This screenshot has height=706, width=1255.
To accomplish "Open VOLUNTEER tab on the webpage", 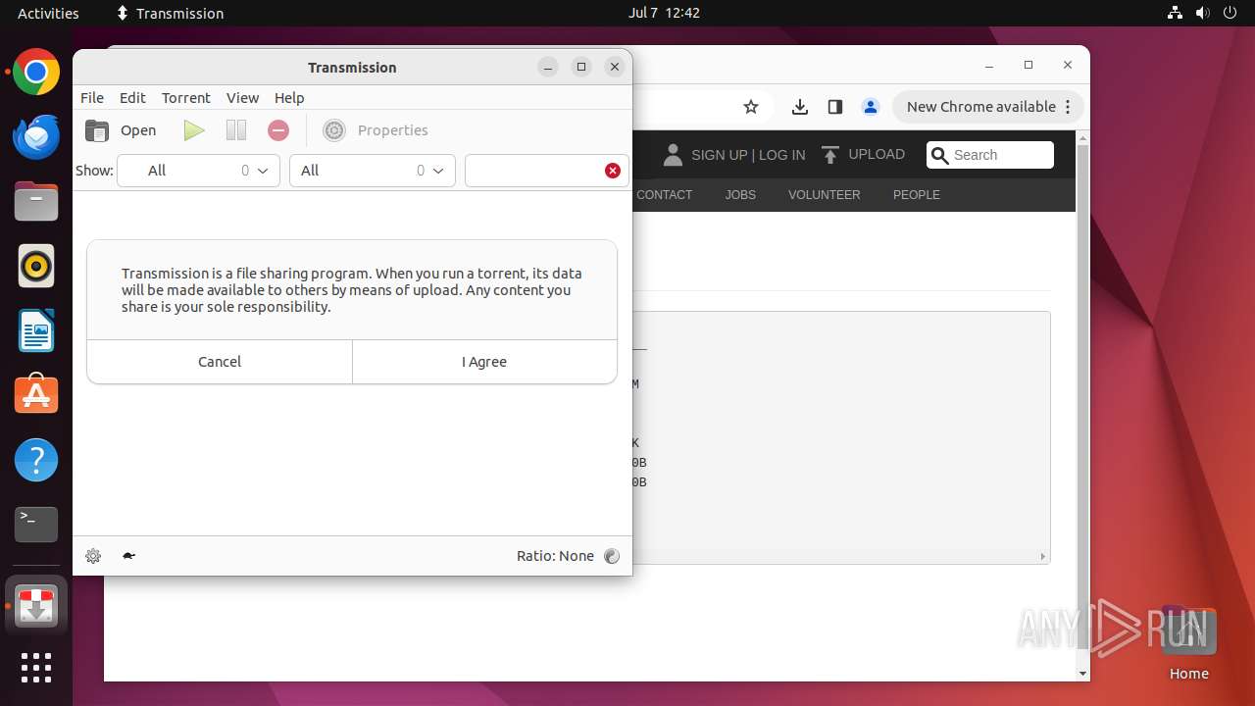I will (x=825, y=195).
